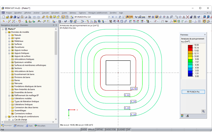Click the RF-PUNCH Pro panel button
Viewport: 212px width, 137px height.
coord(193,92)
